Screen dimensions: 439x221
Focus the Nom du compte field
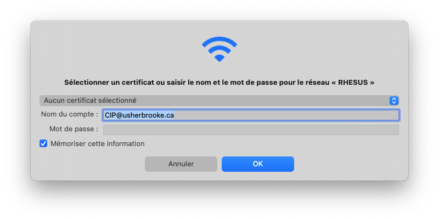pos(251,115)
